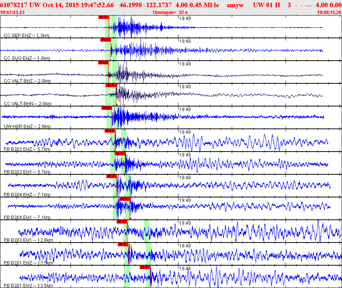Screen dimensions: 342x288
Task: Click the 19:48 tick label on CC SEP EHZ trace
Action: 185,19
